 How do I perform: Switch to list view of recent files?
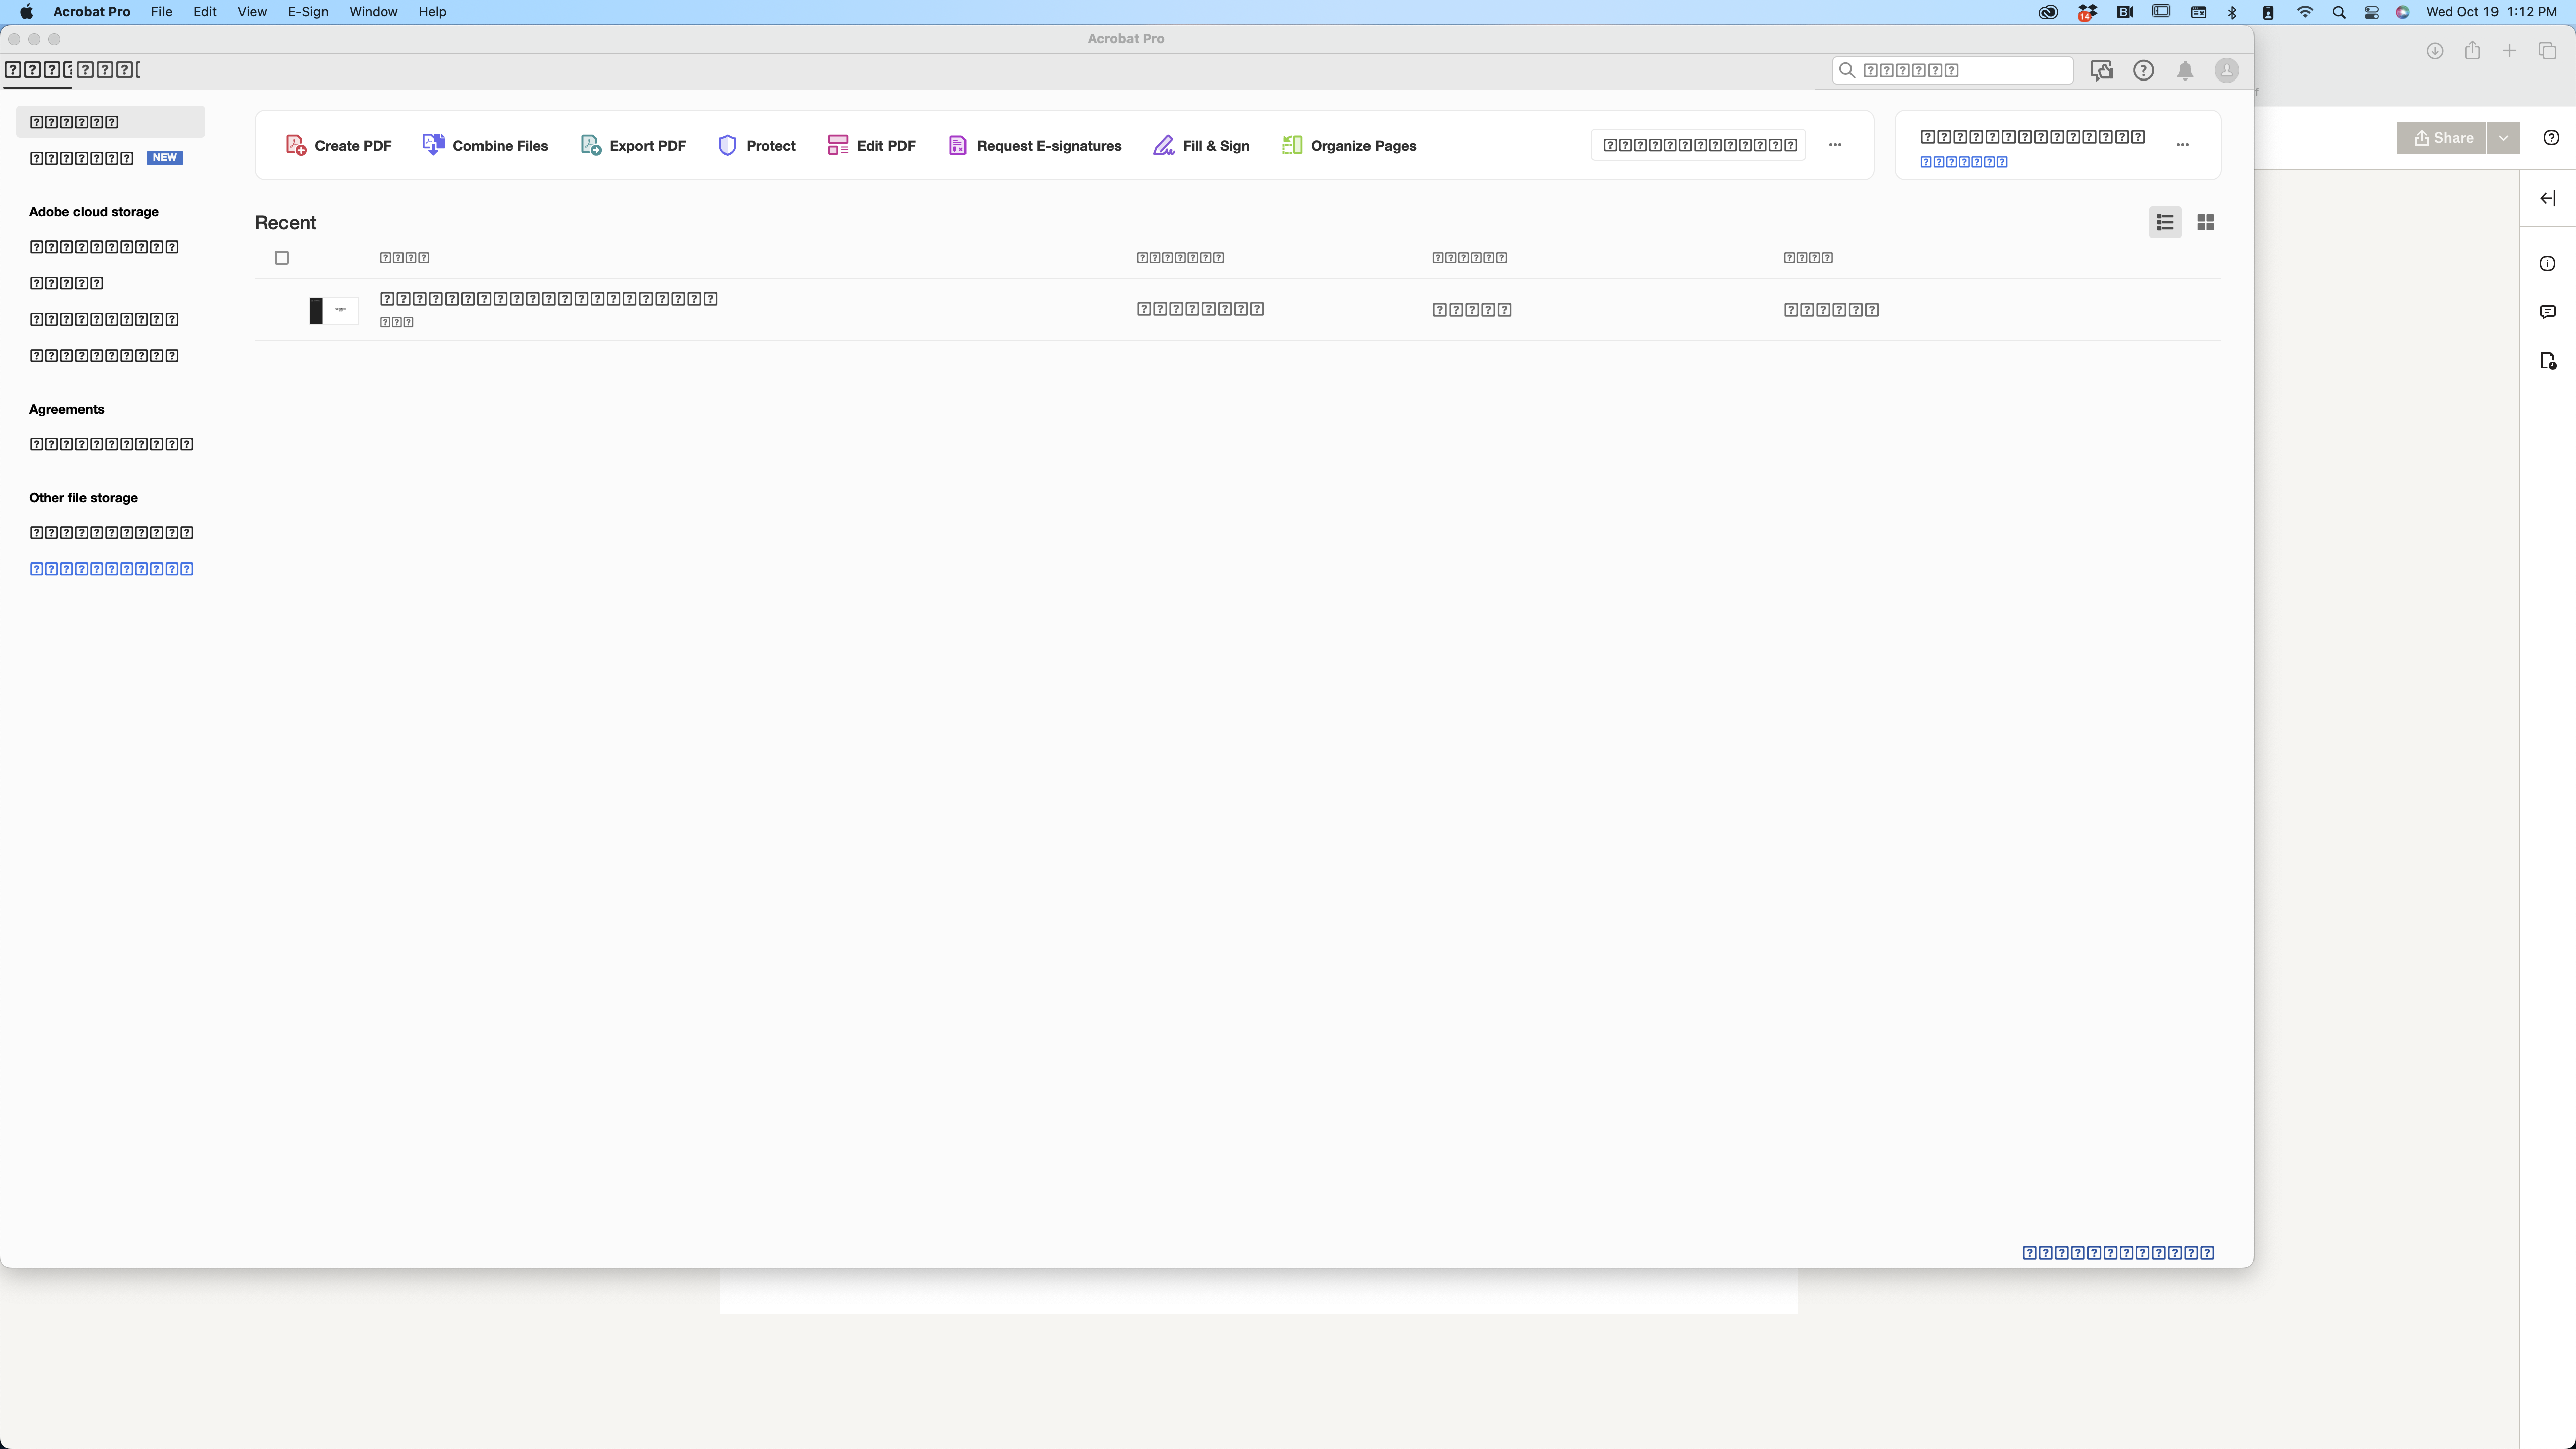click(x=2165, y=222)
